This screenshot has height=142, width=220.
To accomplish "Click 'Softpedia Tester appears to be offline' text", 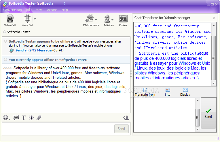I will 39,41.
